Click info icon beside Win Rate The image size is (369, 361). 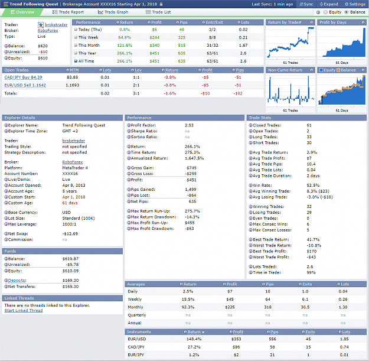[251, 186]
